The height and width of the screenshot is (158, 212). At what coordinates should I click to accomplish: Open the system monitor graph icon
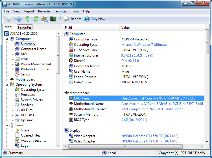[53, 19]
